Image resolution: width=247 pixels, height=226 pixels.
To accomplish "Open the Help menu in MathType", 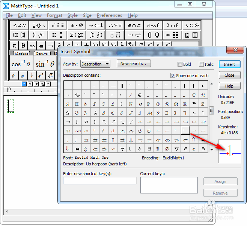I will (x=133, y=15).
